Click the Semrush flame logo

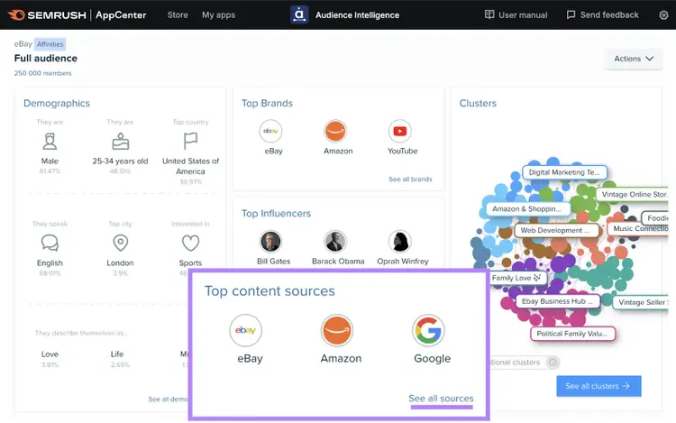coord(16,15)
